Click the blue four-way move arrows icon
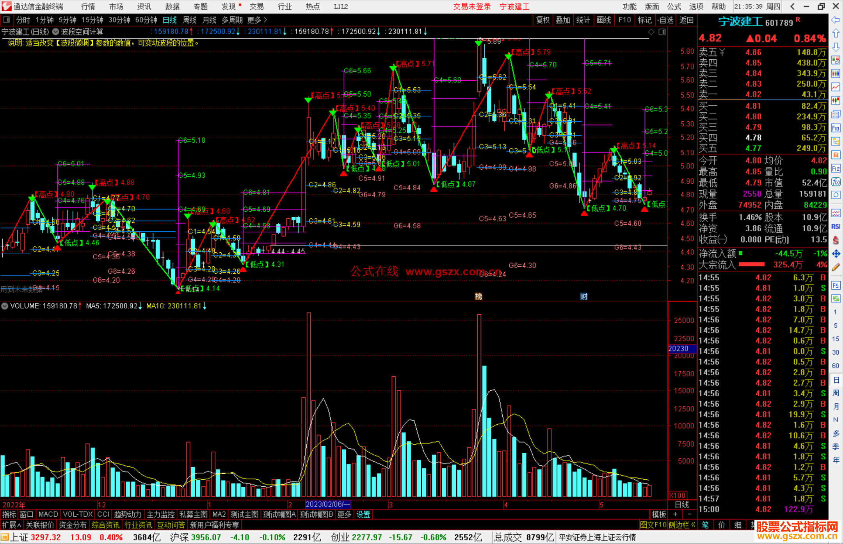 click(x=836, y=254)
